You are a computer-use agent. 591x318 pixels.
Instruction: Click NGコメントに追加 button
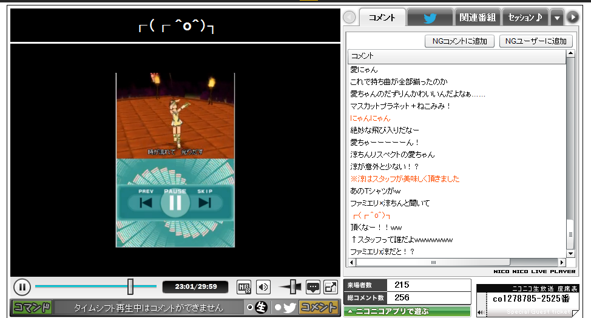tap(459, 41)
